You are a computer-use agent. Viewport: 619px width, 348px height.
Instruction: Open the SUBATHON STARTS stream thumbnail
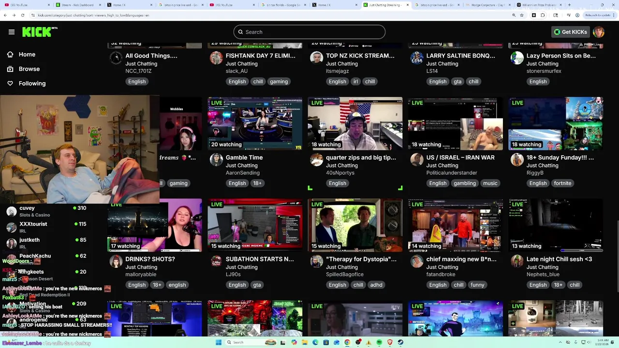255,225
